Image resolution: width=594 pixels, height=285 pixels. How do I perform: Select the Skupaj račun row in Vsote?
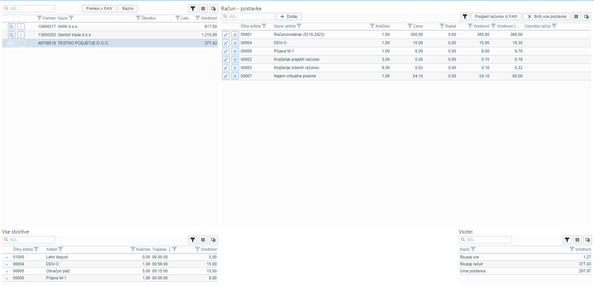(525, 264)
